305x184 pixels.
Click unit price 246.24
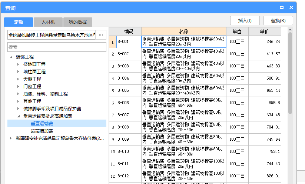click(265, 42)
